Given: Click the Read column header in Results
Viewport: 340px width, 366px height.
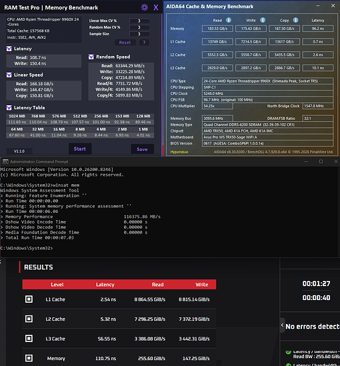Looking at the screenshot, I should 157,285.
